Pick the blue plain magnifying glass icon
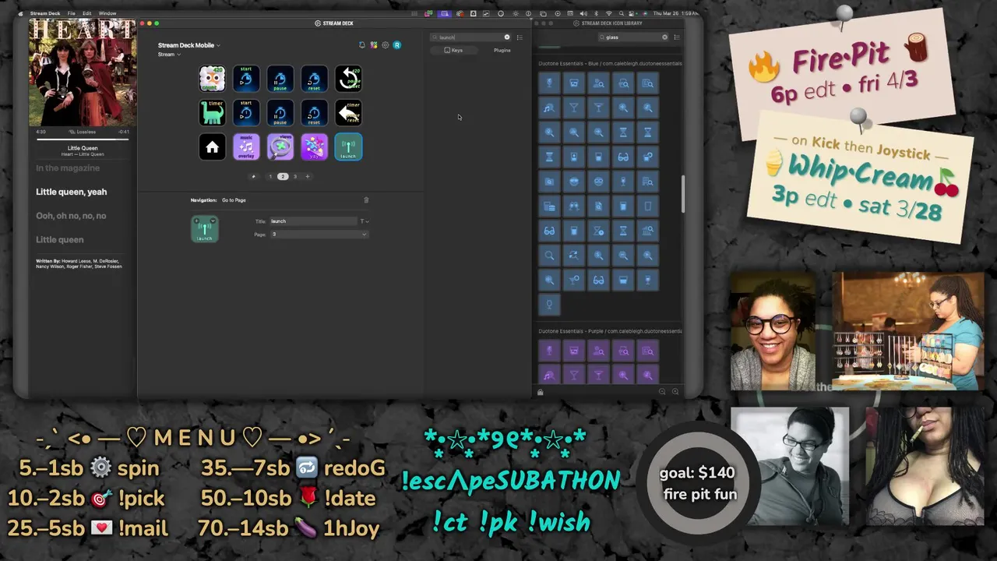Viewport: 997px width, 561px height. click(549, 256)
